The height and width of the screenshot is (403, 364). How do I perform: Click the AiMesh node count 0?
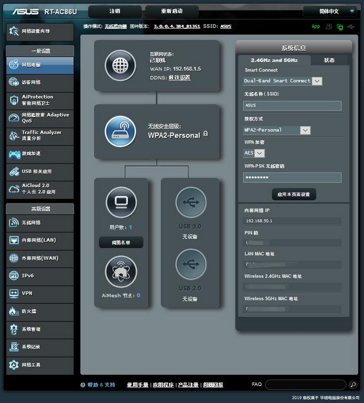pyautogui.click(x=139, y=295)
